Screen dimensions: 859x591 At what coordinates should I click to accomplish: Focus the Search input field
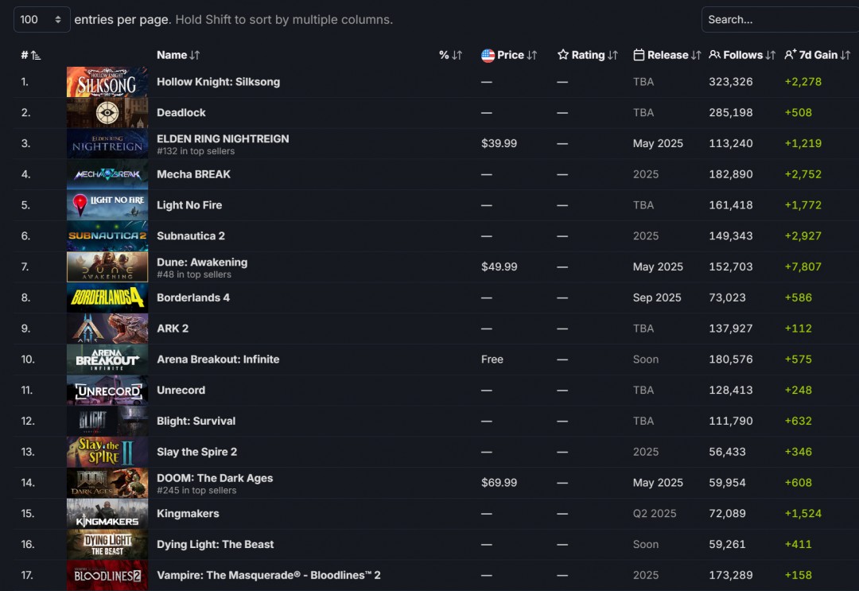(x=778, y=19)
